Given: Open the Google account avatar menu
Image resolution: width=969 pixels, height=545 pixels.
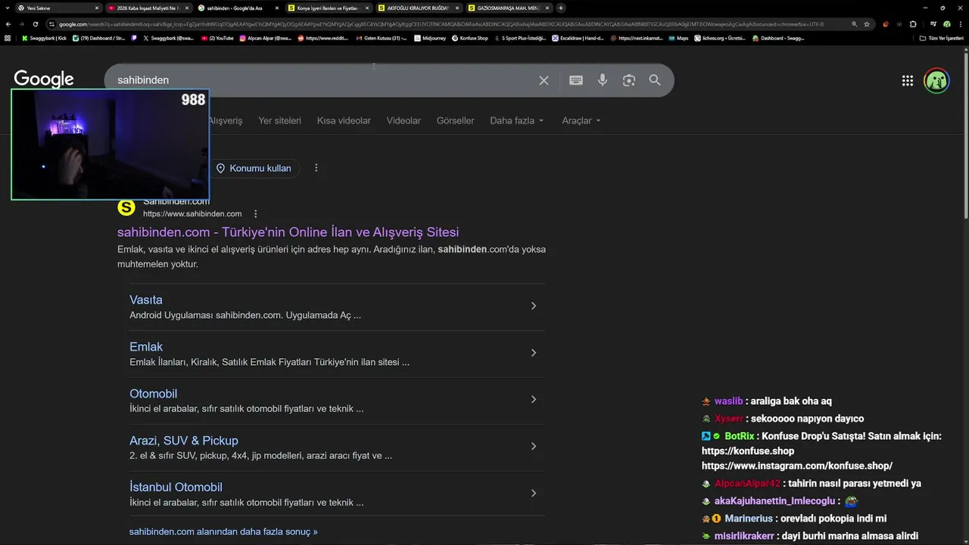Looking at the screenshot, I should pos(937,81).
